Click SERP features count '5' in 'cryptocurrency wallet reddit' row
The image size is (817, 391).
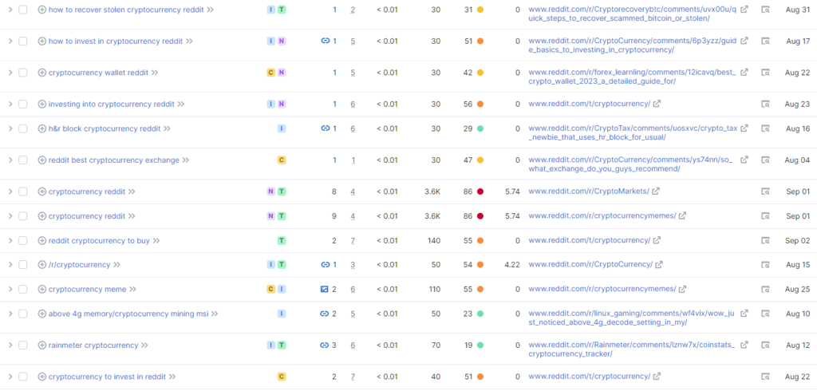(353, 73)
